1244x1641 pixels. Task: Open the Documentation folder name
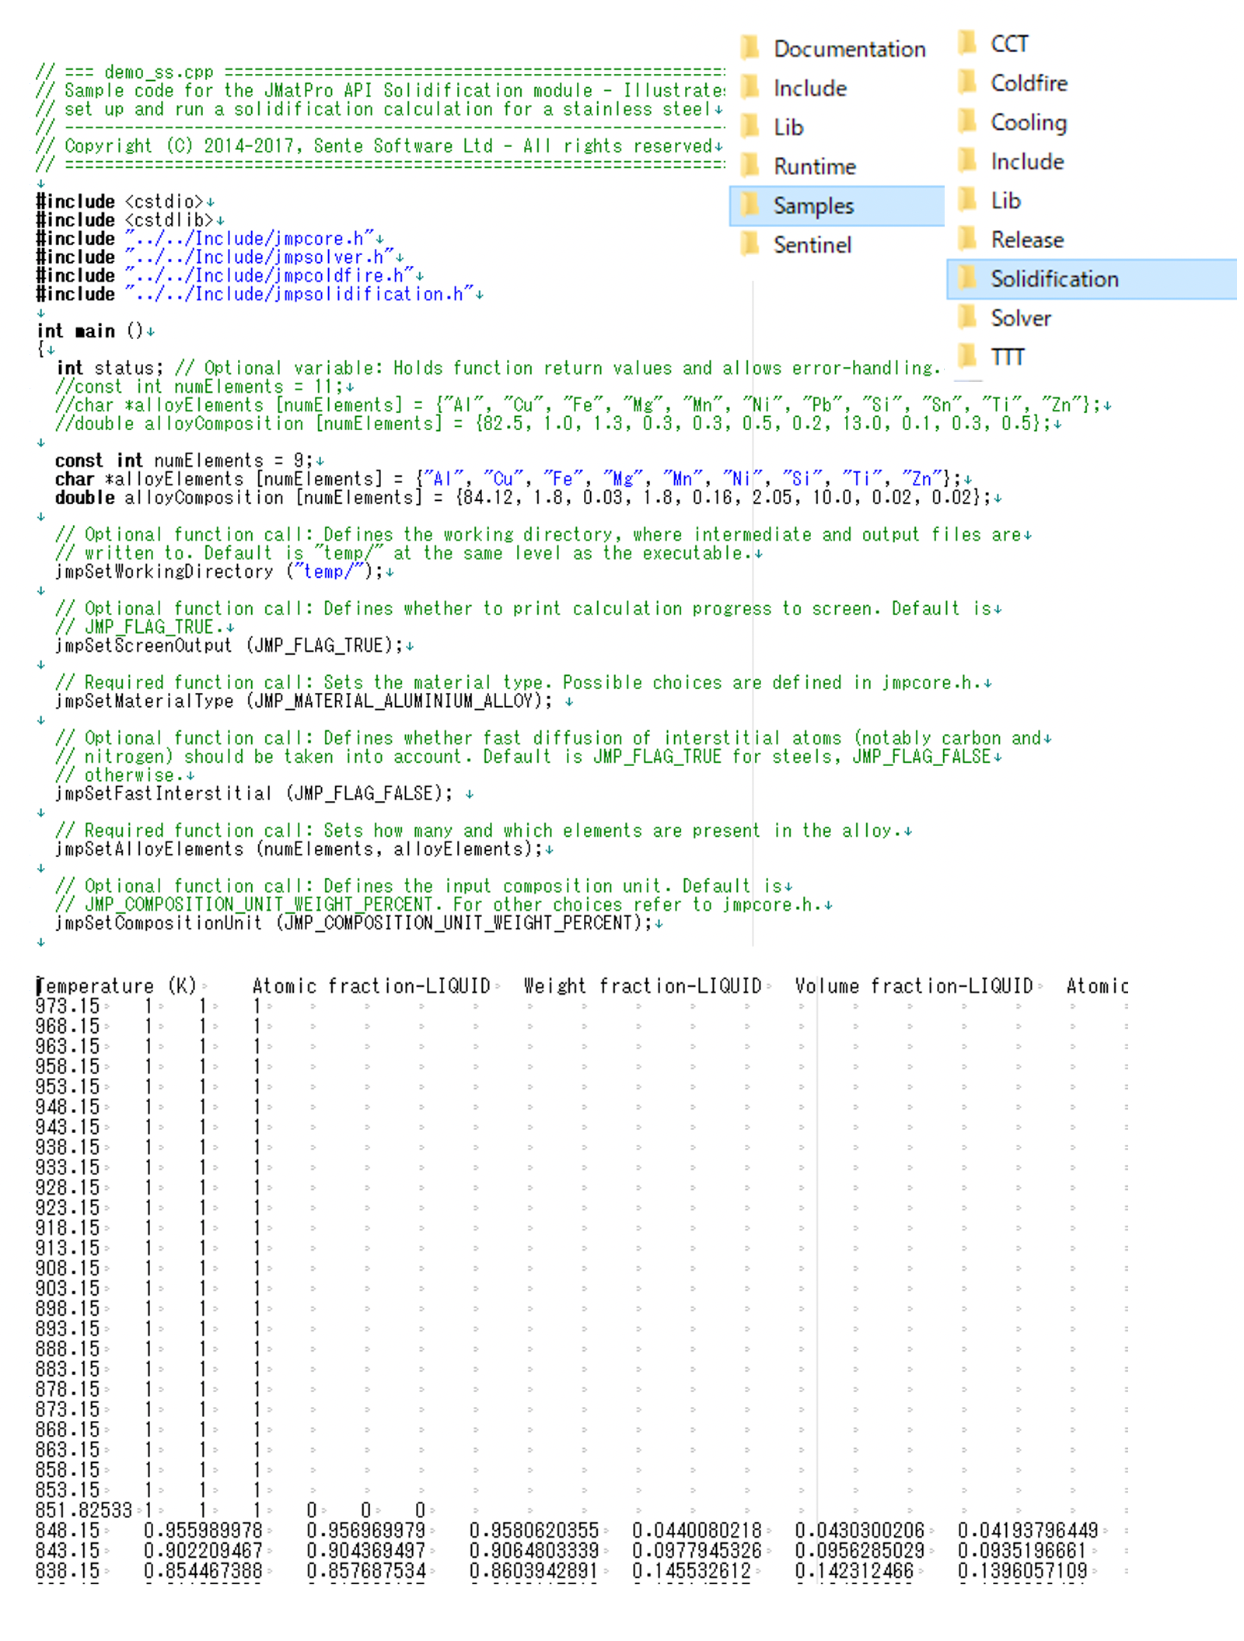pyautogui.click(x=849, y=49)
